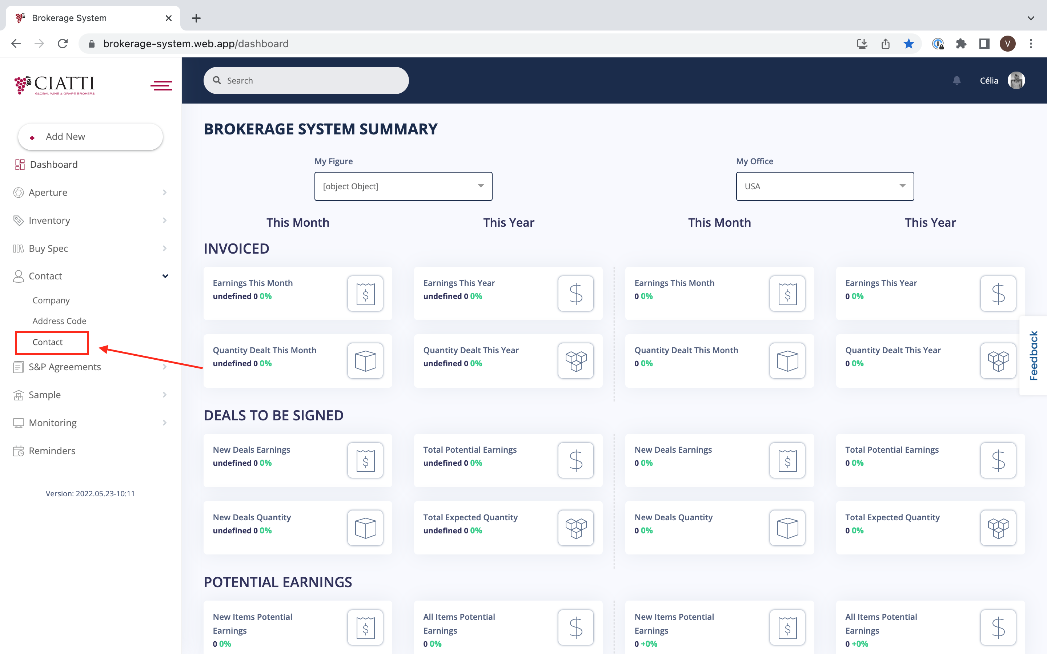Click Célia's profile avatar
Image resolution: width=1047 pixels, height=654 pixels.
pos(1016,80)
